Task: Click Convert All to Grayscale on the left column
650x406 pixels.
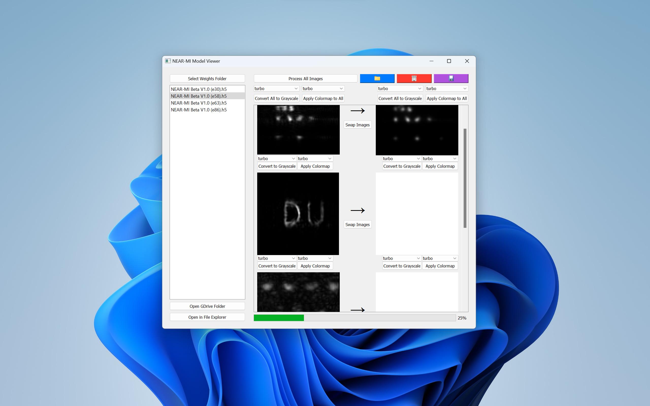Action: (277, 98)
